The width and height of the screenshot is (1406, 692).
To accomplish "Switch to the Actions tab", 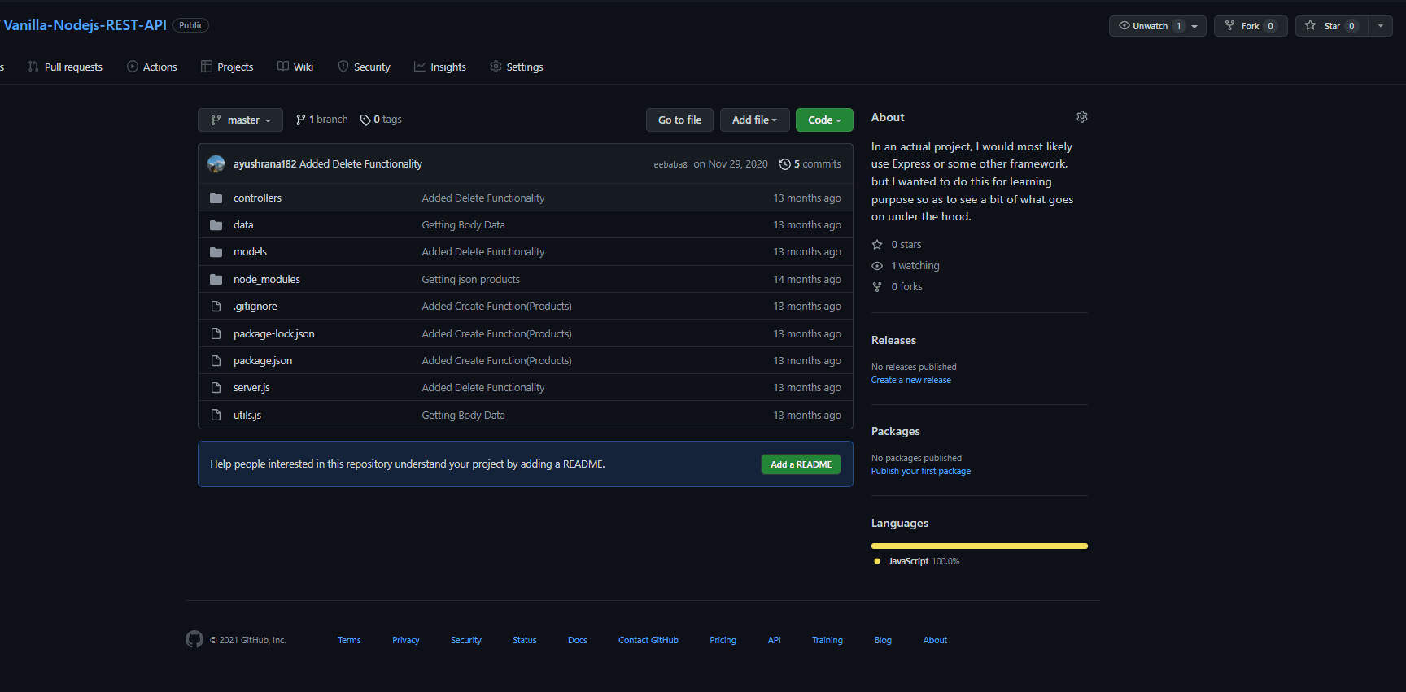I will 152,67.
